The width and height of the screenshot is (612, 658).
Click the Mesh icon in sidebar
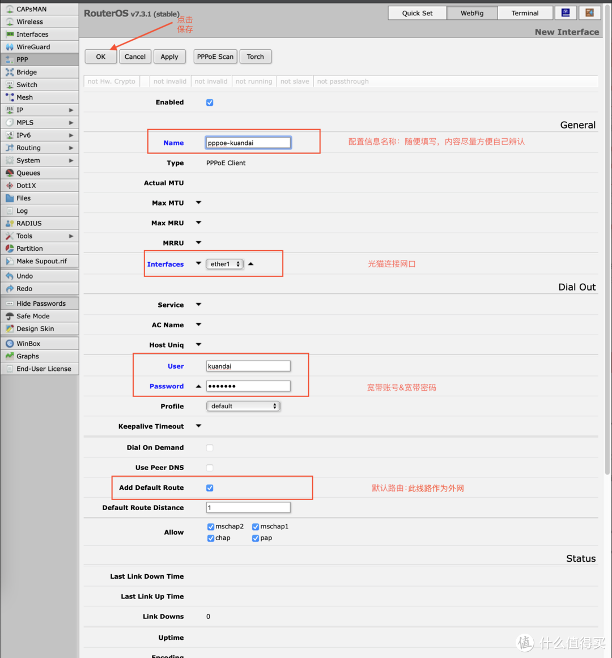[10, 97]
